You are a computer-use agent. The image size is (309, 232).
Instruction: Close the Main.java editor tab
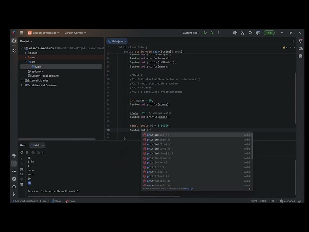coord(125,41)
